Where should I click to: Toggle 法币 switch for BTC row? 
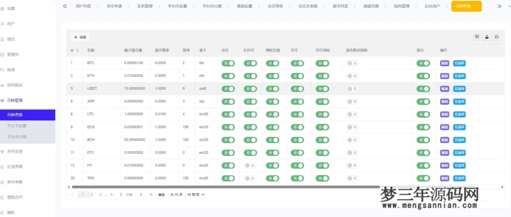click(228, 63)
